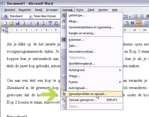Open the Standaard style dropdown arrow

tap(30, 16)
